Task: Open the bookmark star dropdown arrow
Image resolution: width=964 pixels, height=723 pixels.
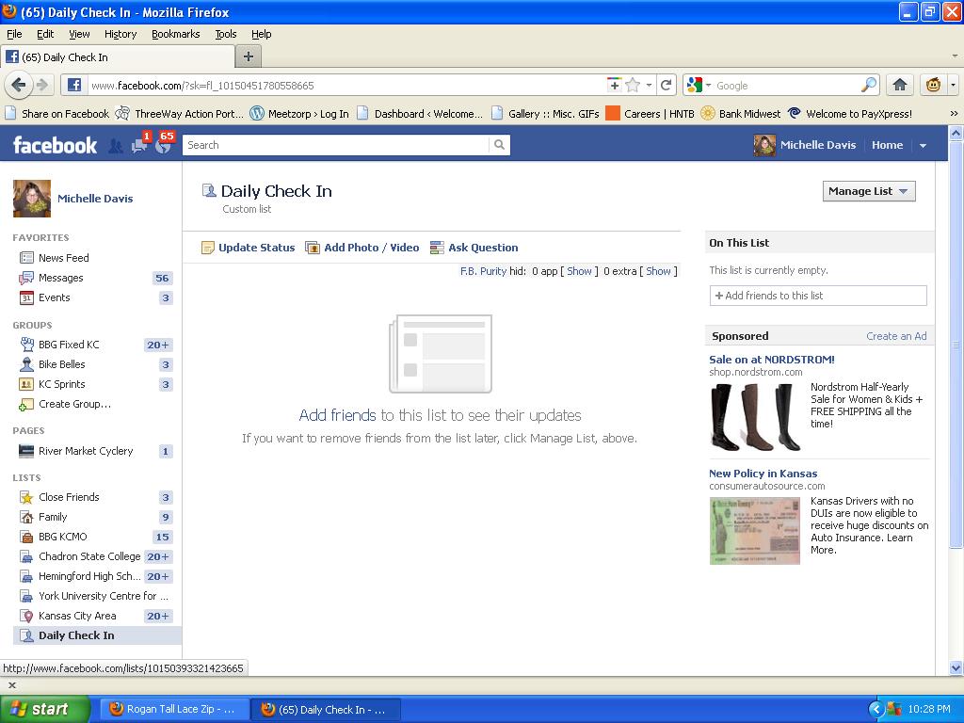Action: [649, 86]
